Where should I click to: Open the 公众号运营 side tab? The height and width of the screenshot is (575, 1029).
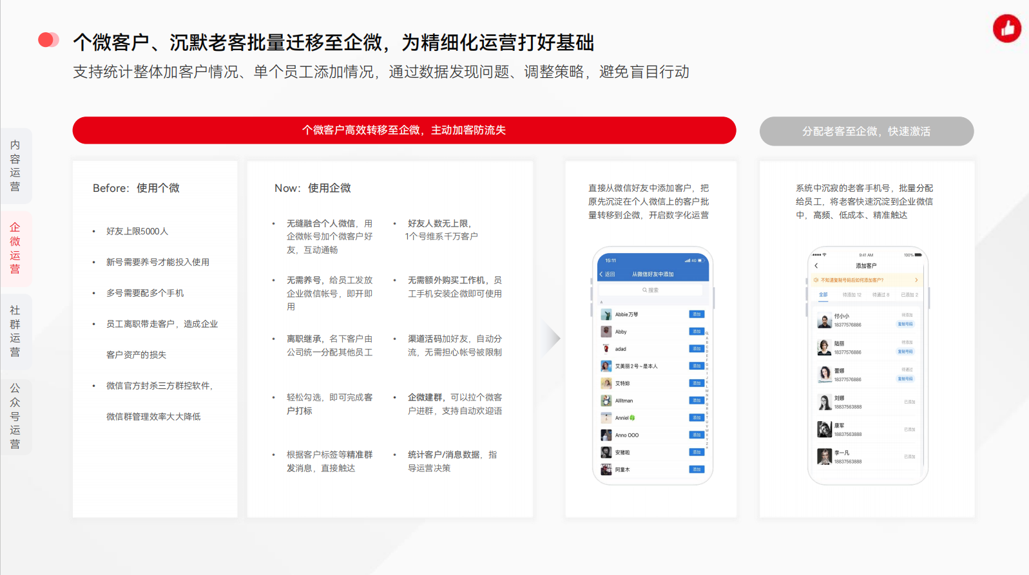15,416
